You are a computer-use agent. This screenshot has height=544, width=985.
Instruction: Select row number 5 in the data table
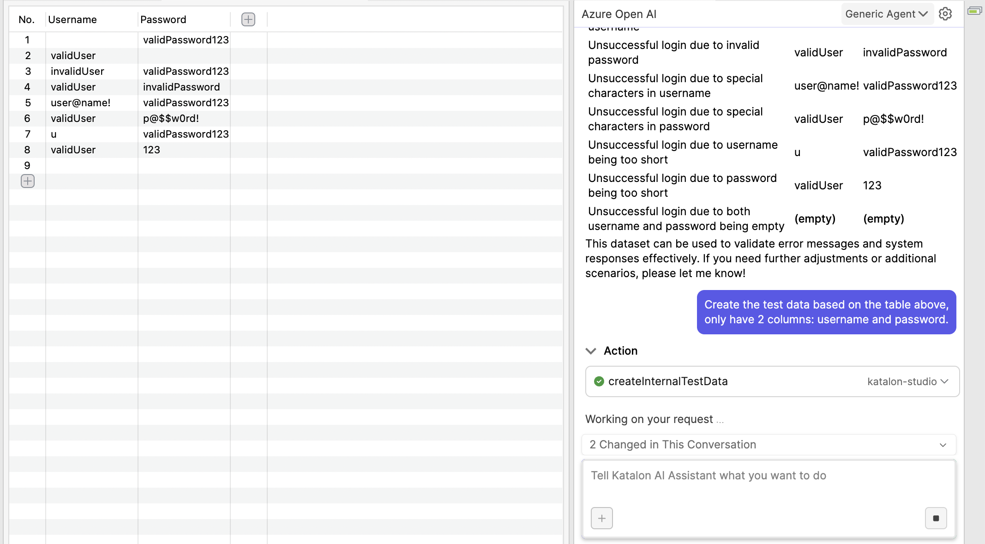coord(27,103)
